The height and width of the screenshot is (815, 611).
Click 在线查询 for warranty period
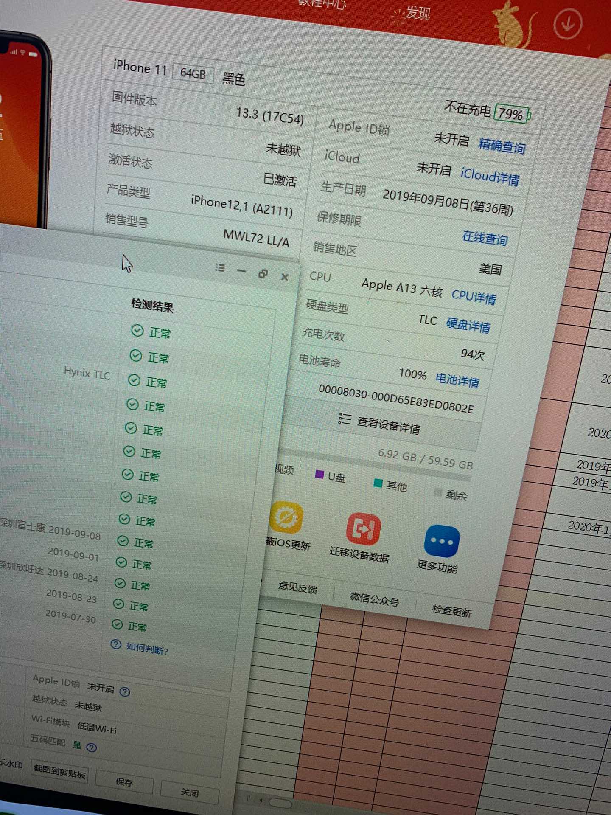point(485,238)
